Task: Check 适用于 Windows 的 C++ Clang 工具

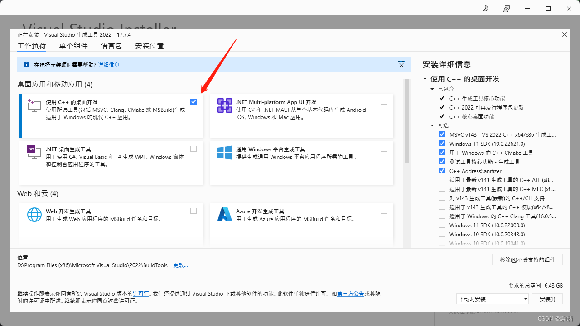Action: click(x=442, y=216)
